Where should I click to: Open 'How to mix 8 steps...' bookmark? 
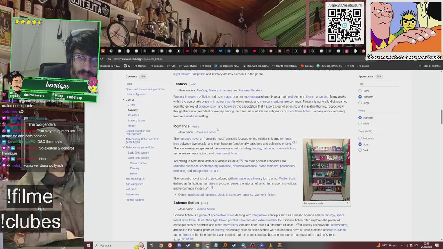point(284,66)
